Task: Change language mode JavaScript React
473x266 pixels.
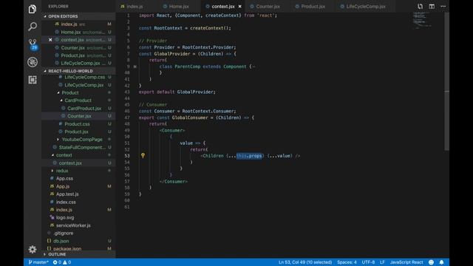Action: (406, 262)
